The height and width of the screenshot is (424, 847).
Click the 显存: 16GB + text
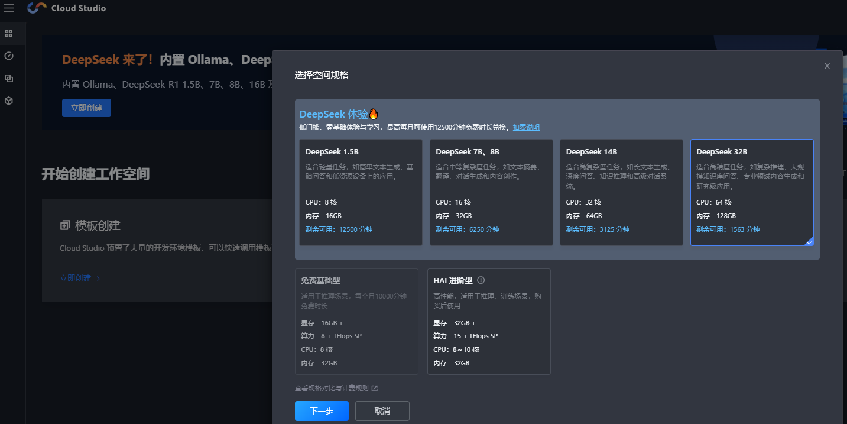pyautogui.click(x=322, y=323)
